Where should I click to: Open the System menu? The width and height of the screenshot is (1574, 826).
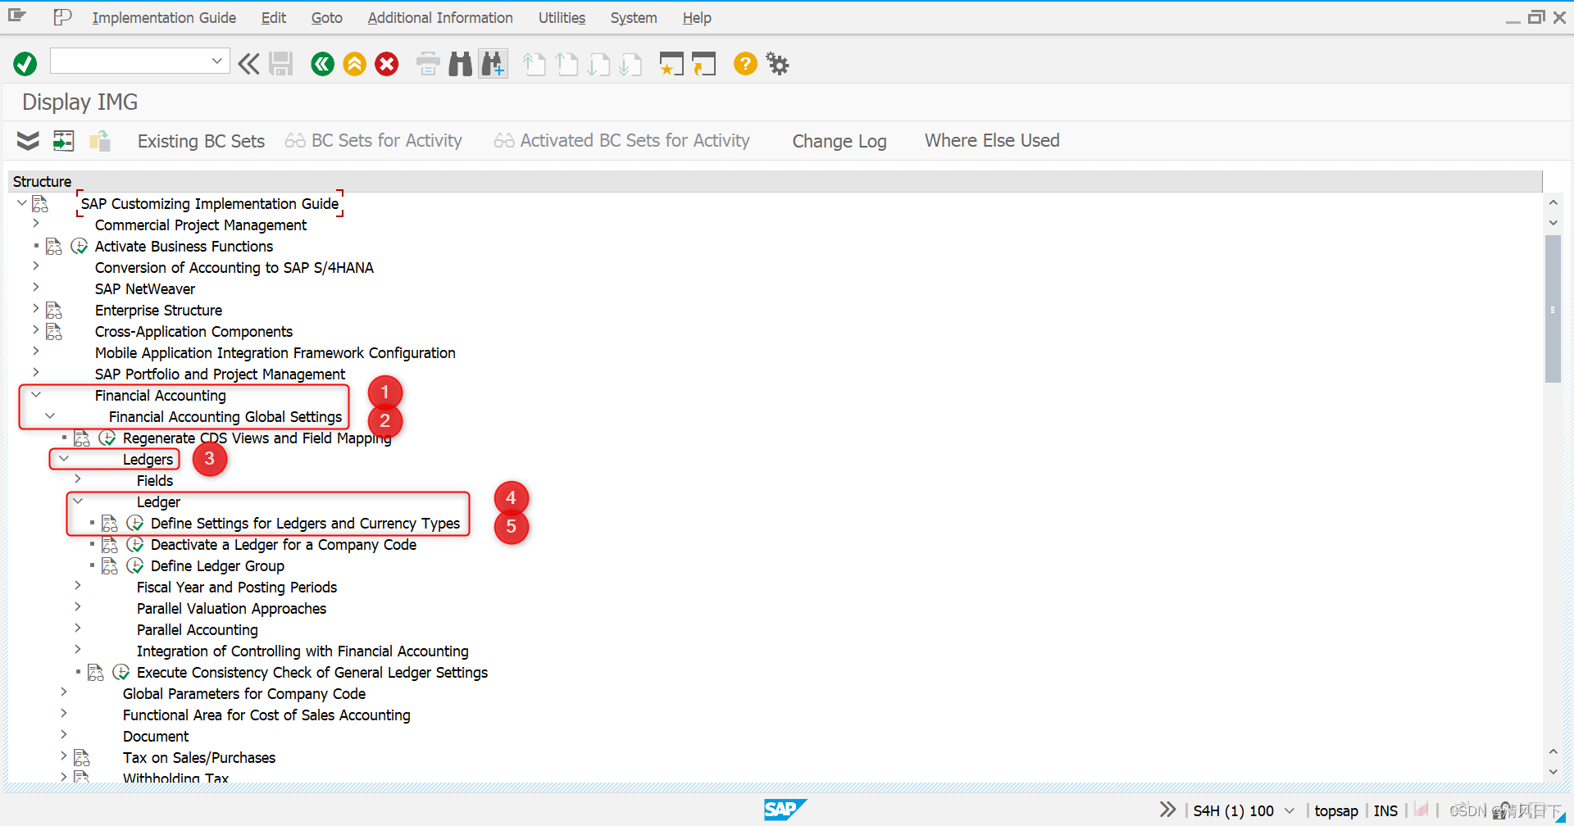tap(634, 18)
